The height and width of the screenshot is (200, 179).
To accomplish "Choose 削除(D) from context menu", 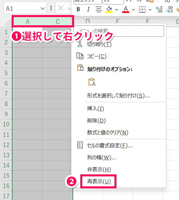I will click(96, 121).
